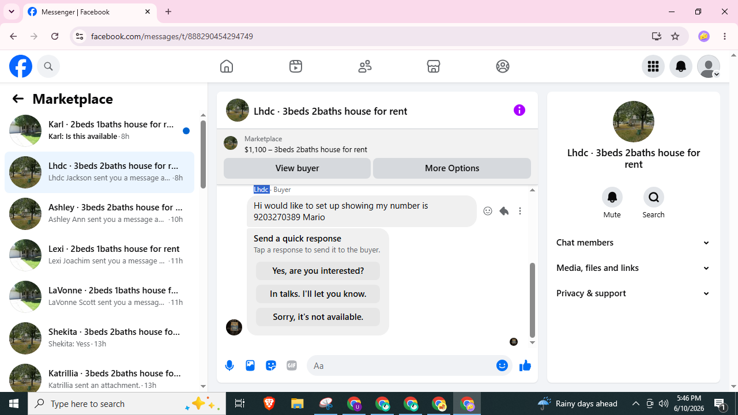Image resolution: width=738 pixels, height=415 pixels.
Task: Click the Windows taskbar search box
Action: coord(126,403)
